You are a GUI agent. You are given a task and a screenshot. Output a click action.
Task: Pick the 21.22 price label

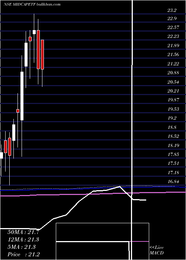click(173, 64)
